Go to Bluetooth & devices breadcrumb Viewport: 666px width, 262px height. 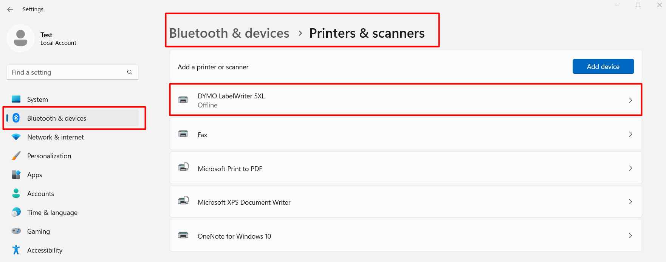pyautogui.click(x=229, y=33)
